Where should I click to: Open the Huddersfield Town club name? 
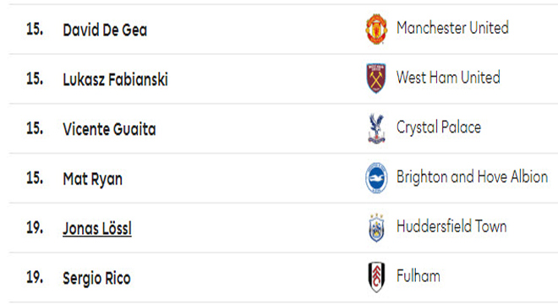click(451, 226)
